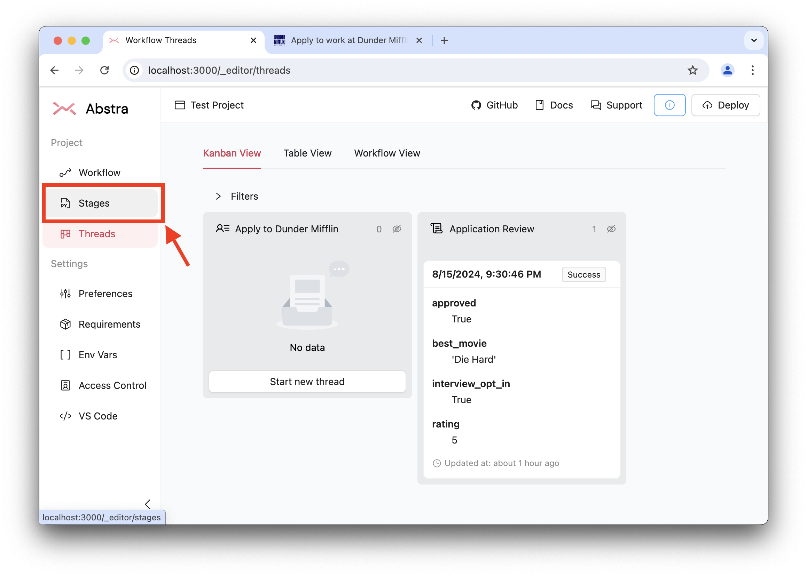Screen dimensions: 807x576
Task: Toggle visibility of Application Review stage
Action: 612,229
